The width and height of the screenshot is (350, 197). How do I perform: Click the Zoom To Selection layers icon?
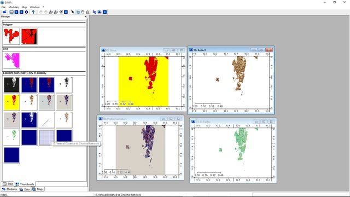click(61, 12)
